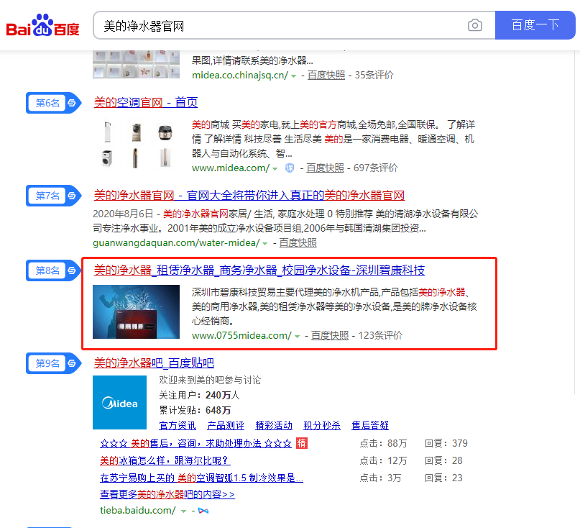Click the 123条评价 text
This screenshot has width=580, height=528.
380,335
